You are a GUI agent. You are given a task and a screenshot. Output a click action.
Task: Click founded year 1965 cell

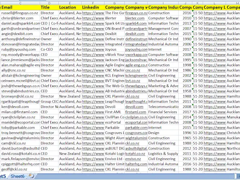[x=185, y=138]
